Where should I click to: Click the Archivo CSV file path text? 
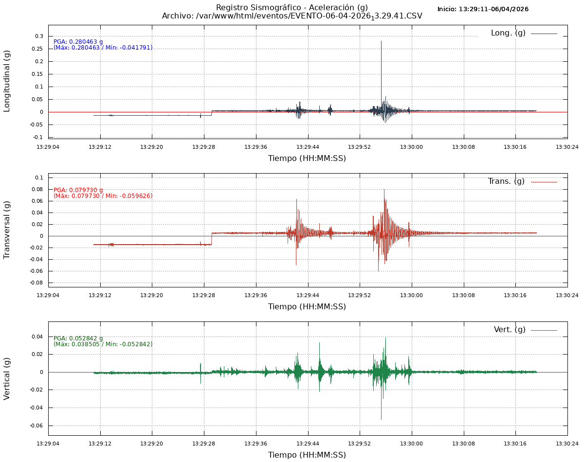292,16
